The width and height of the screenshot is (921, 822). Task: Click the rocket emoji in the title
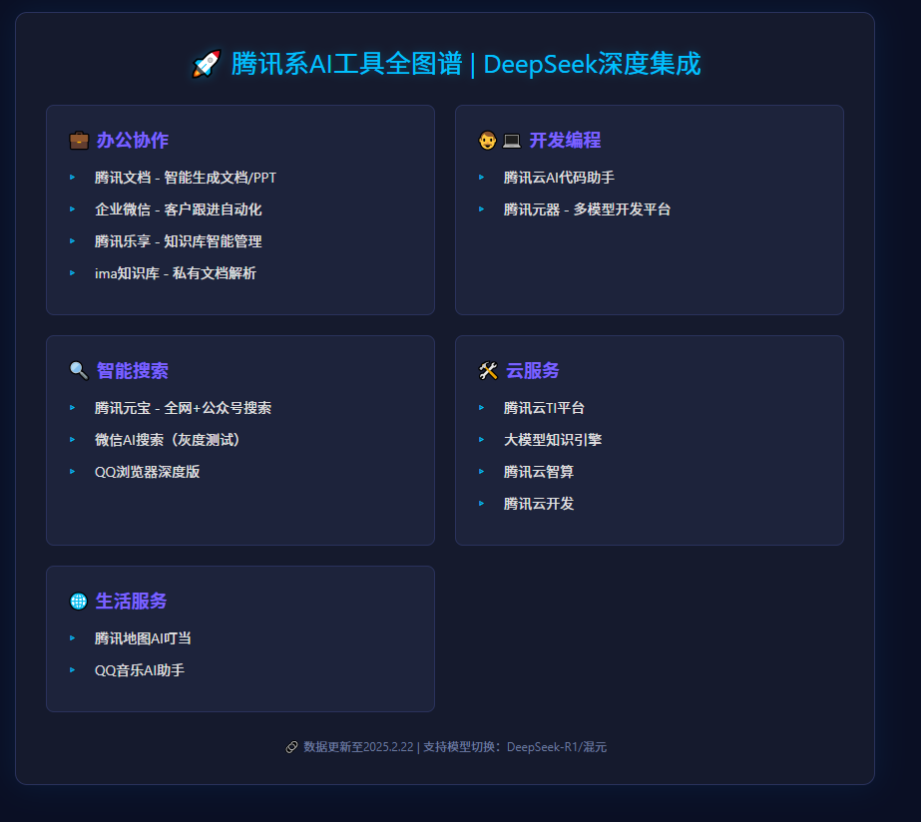(207, 64)
